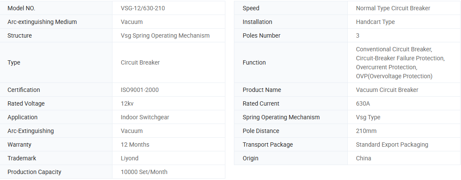
Task: Select the Liyond trademark value
Action: pyautogui.click(x=130, y=158)
